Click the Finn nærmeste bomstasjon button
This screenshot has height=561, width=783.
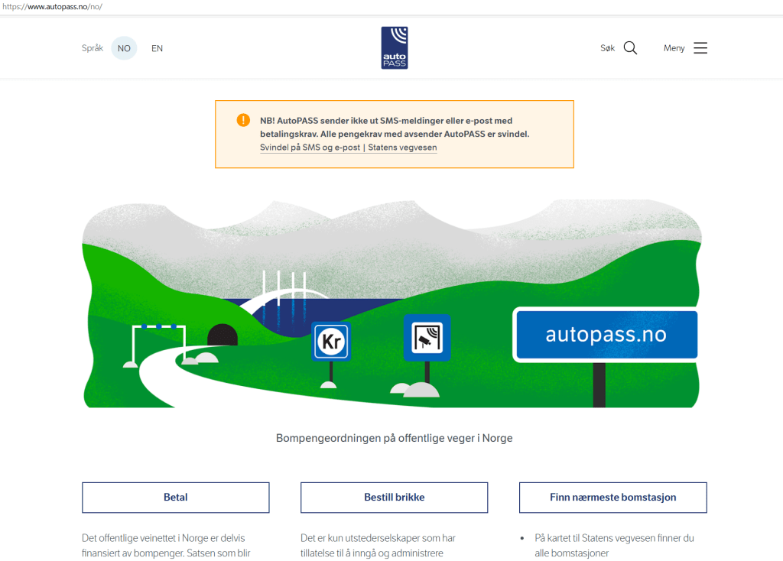pyautogui.click(x=612, y=497)
